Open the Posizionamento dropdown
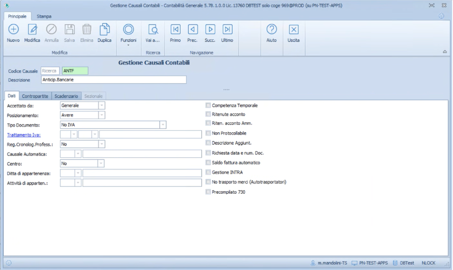The width and height of the screenshot is (453, 270). pos(102,115)
